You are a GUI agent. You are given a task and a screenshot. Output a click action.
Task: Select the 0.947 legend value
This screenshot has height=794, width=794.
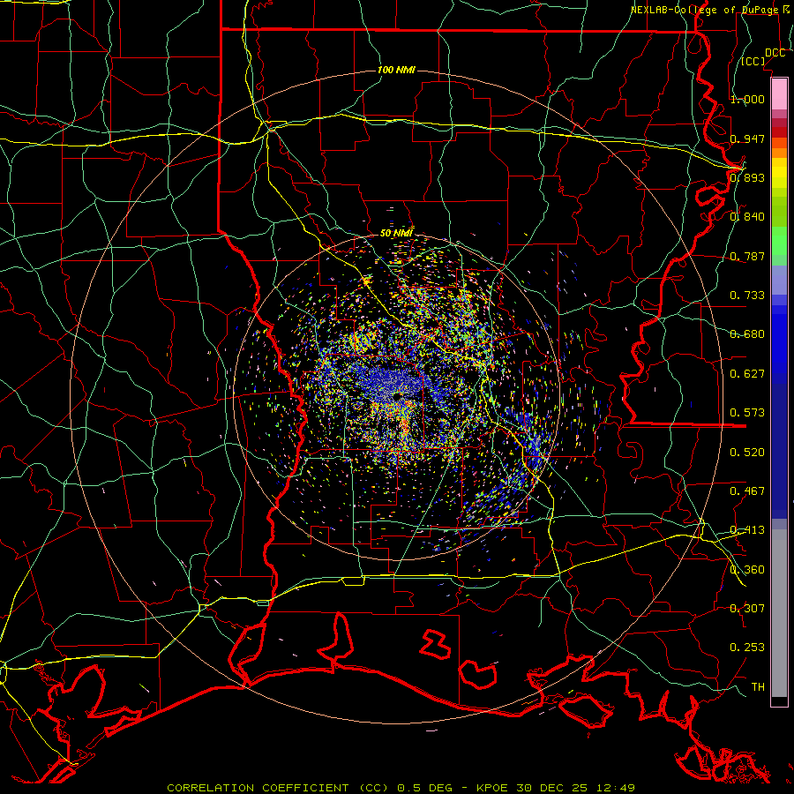pos(747,139)
